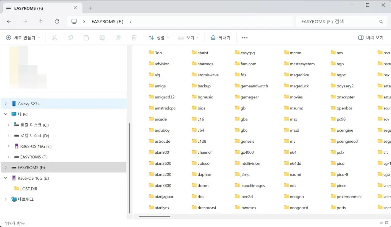Collapse the 내 PC tree node
This screenshot has width=391, height=227.
pos(5,114)
